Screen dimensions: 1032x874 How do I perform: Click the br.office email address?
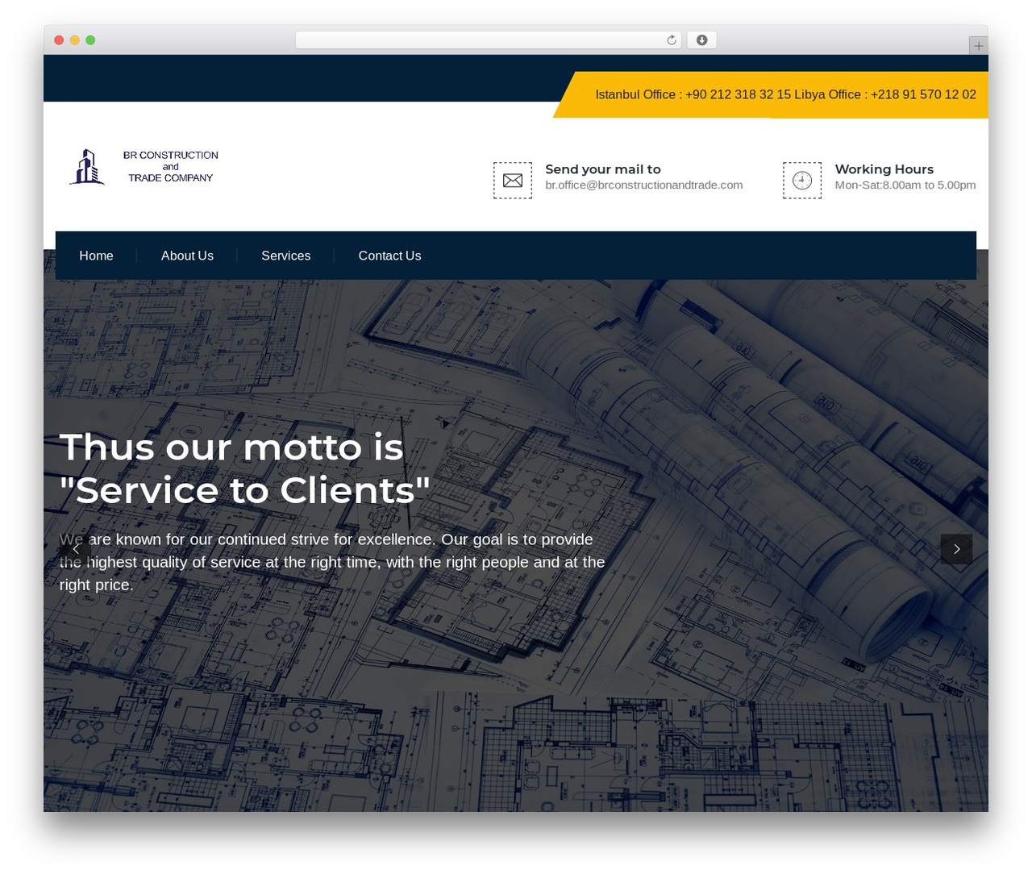[x=643, y=185]
